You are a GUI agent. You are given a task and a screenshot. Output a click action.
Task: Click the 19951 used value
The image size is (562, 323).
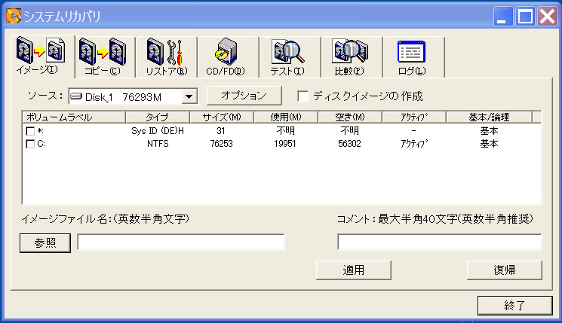tap(285, 144)
